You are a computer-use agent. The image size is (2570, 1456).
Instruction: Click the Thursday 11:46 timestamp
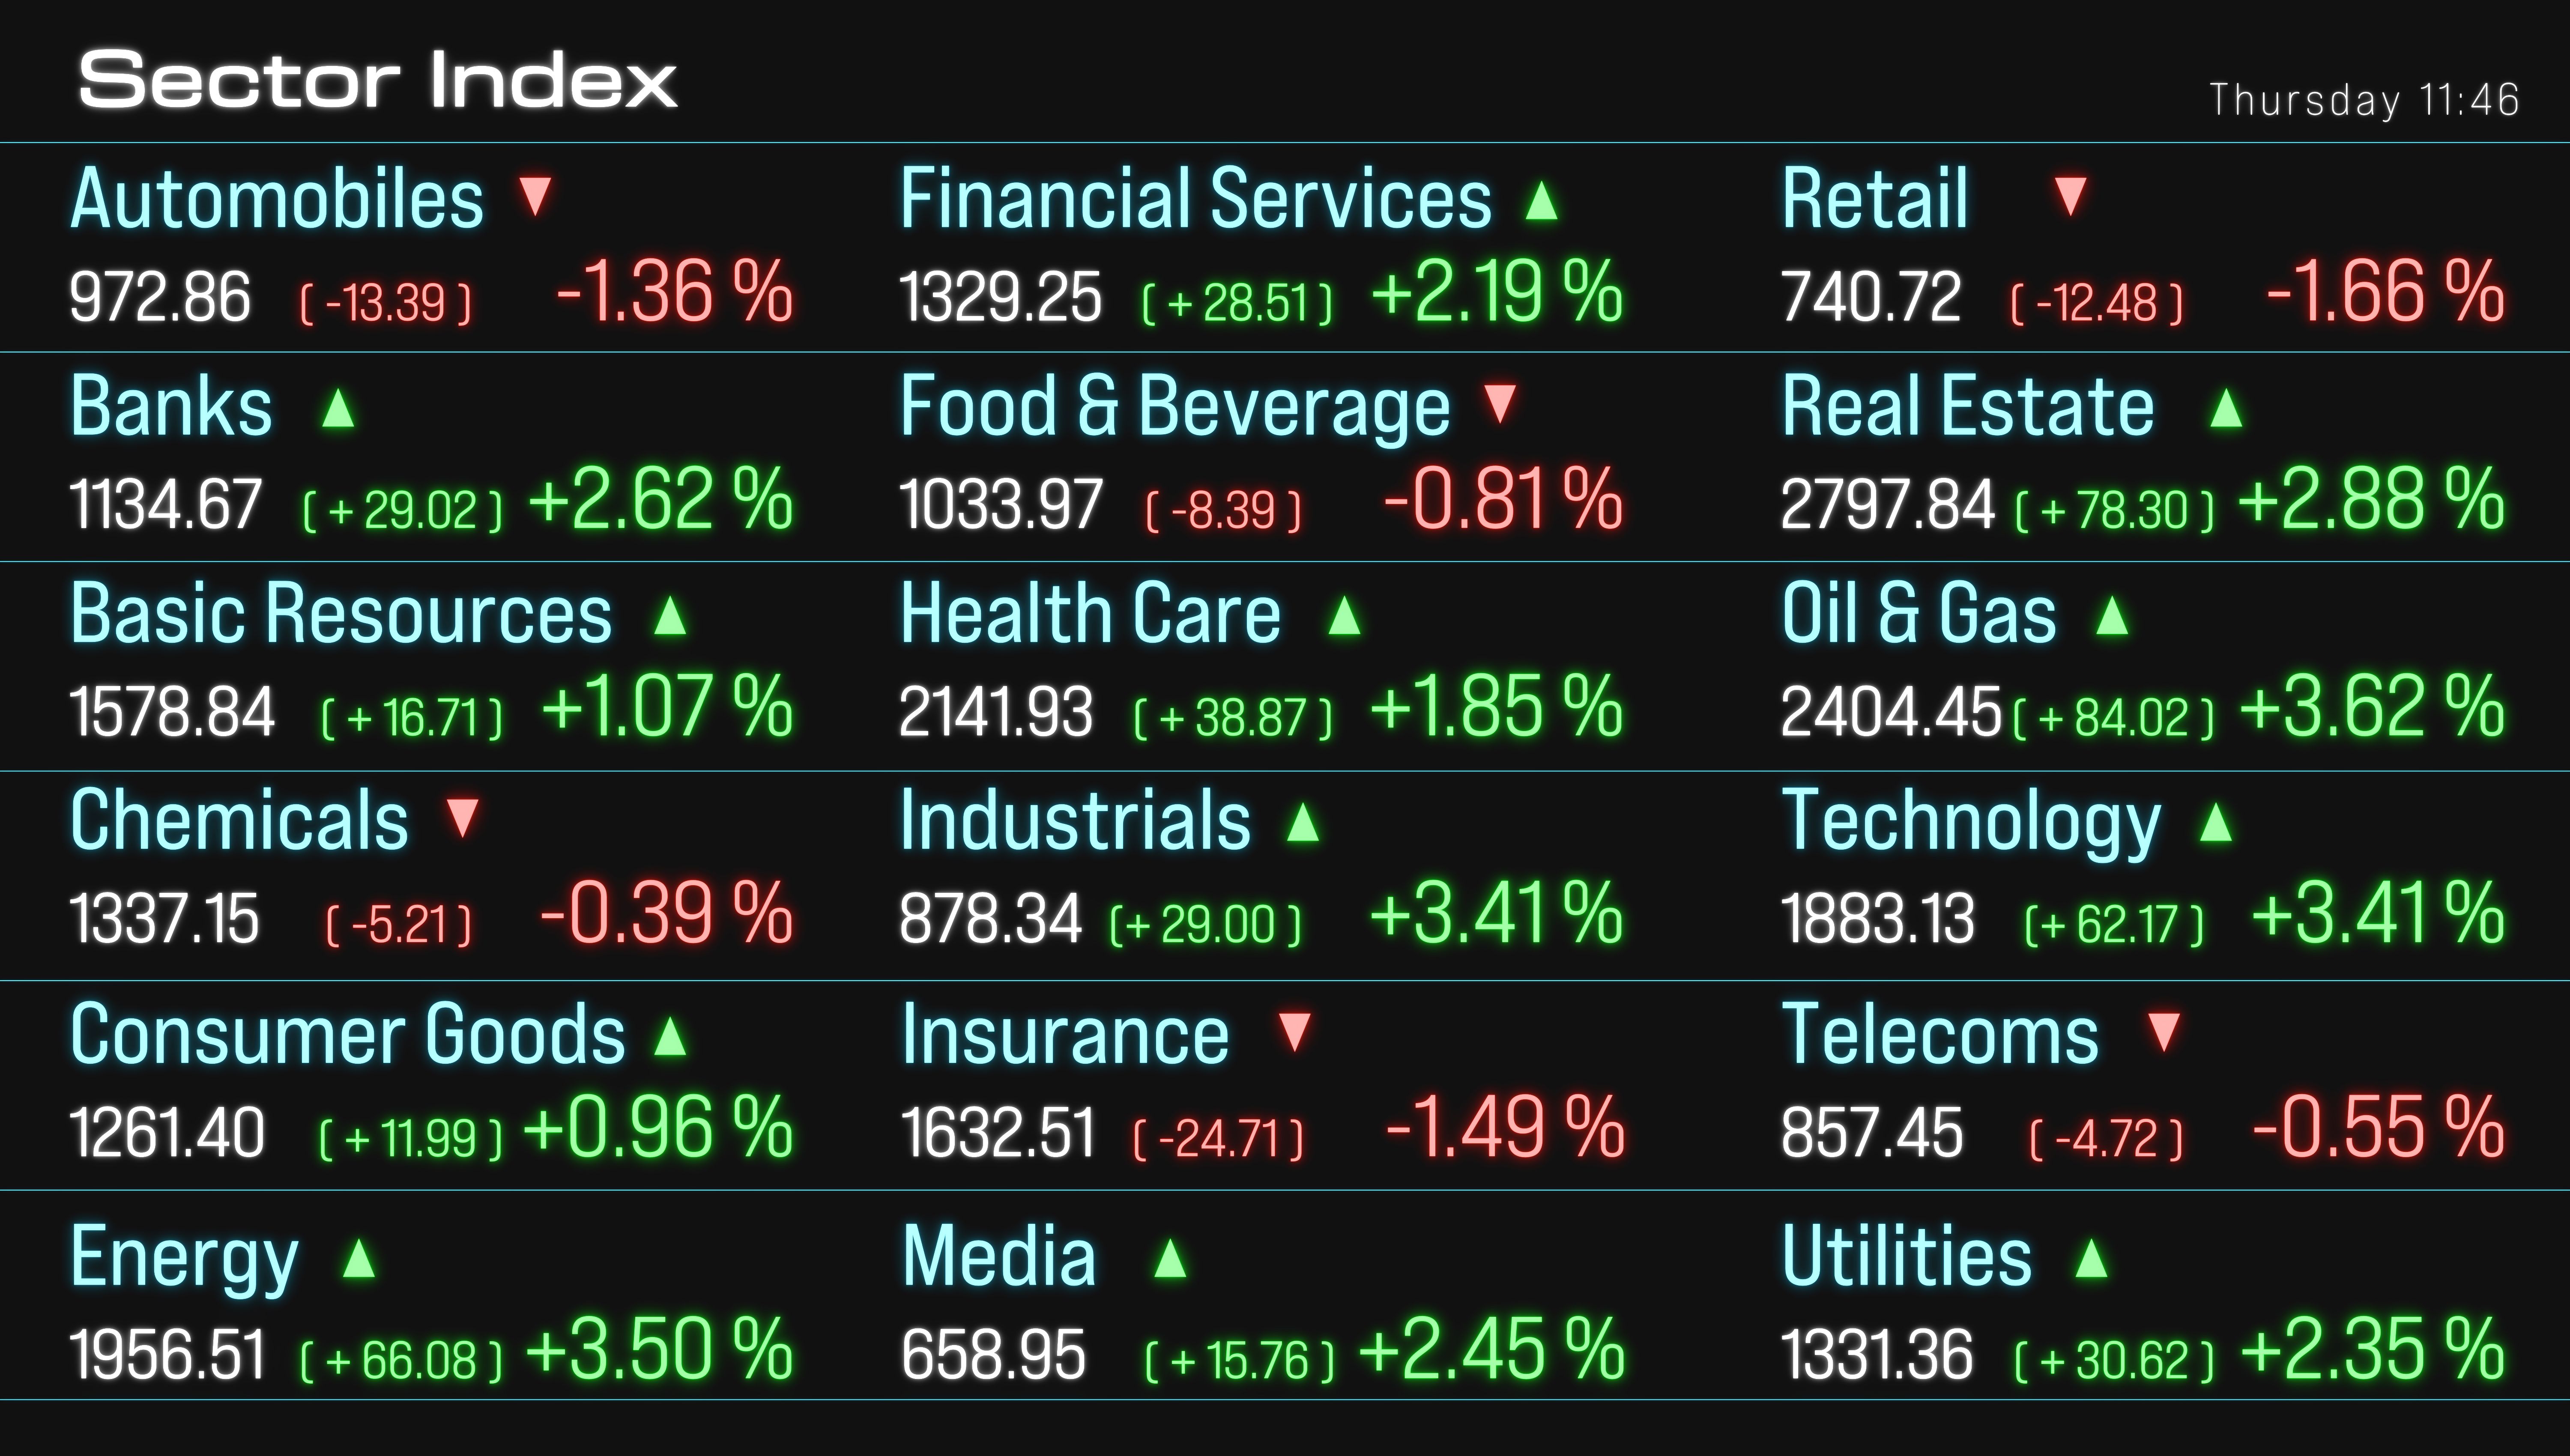pos(2364,100)
